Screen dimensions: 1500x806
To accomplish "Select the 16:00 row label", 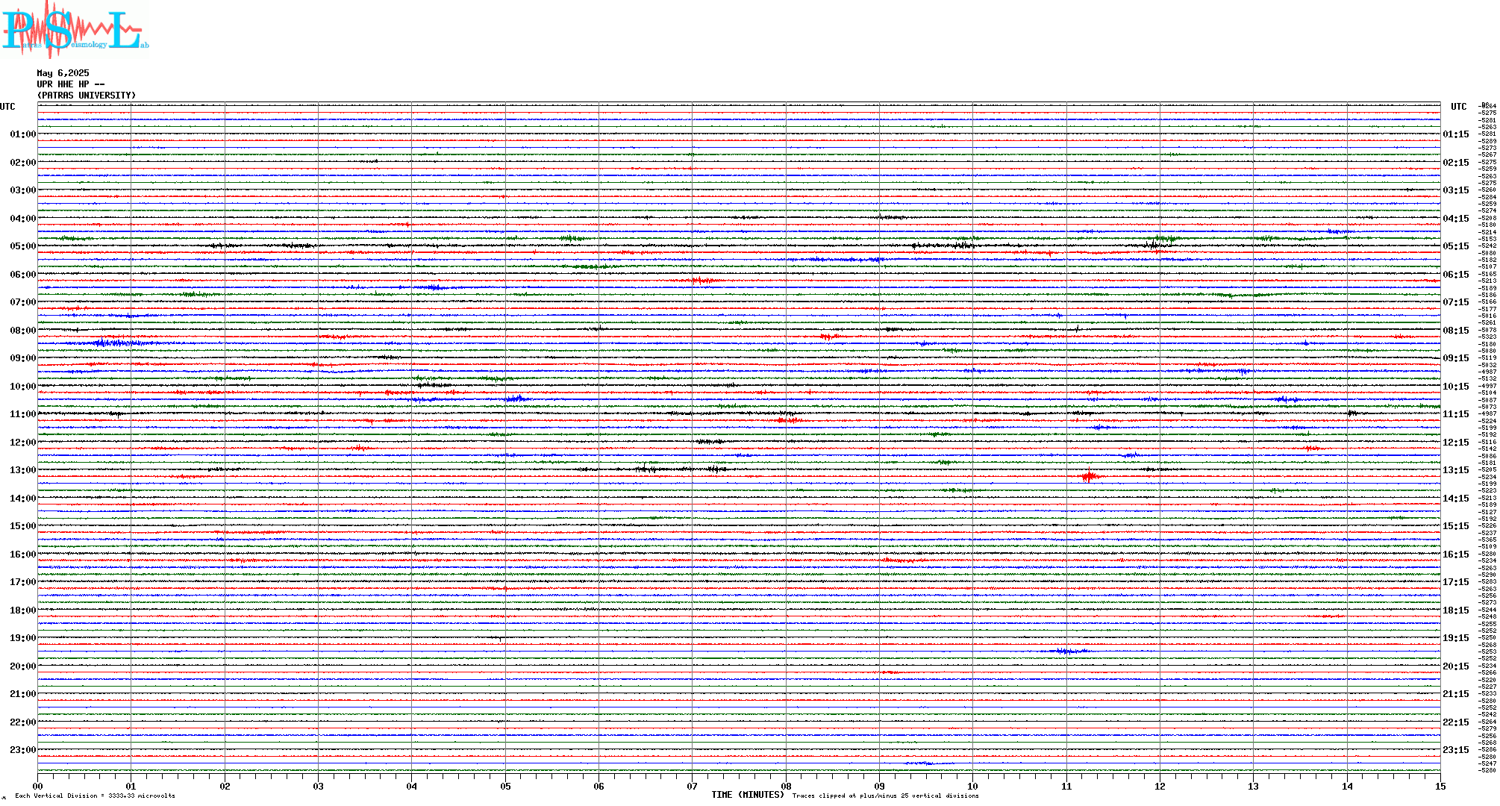I will click(x=23, y=554).
